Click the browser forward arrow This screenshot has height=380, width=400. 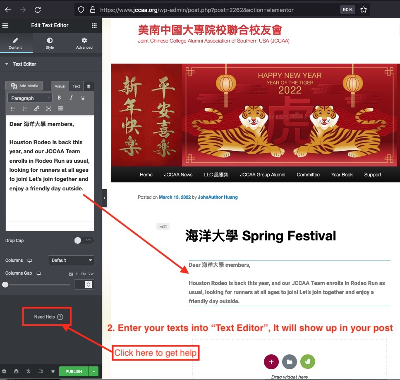tap(23, 9)
